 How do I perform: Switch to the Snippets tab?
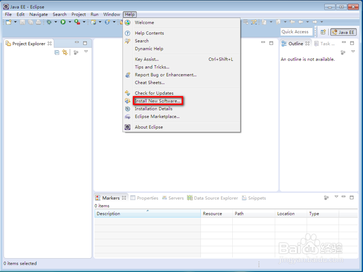click(x=254, y=198)
